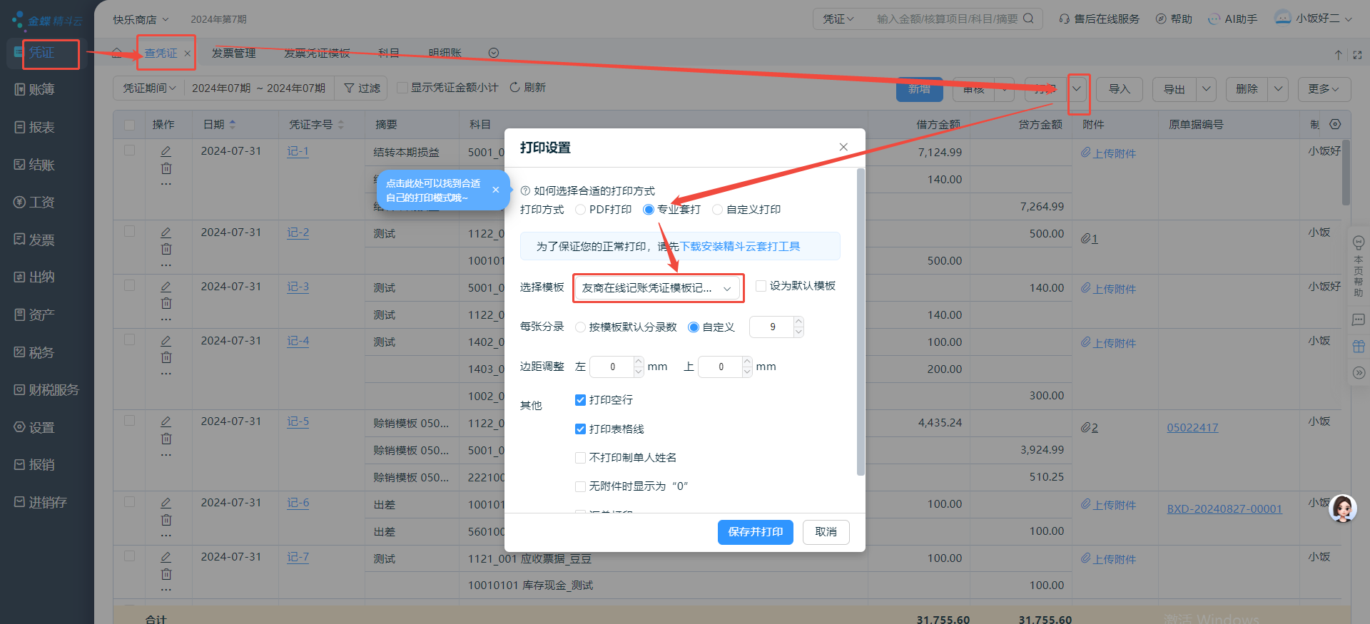The width and height of the screenshot is (1370, 624).
Task: Uncheck the 打印空行 checkbox
Action: (x=581, y=400)
